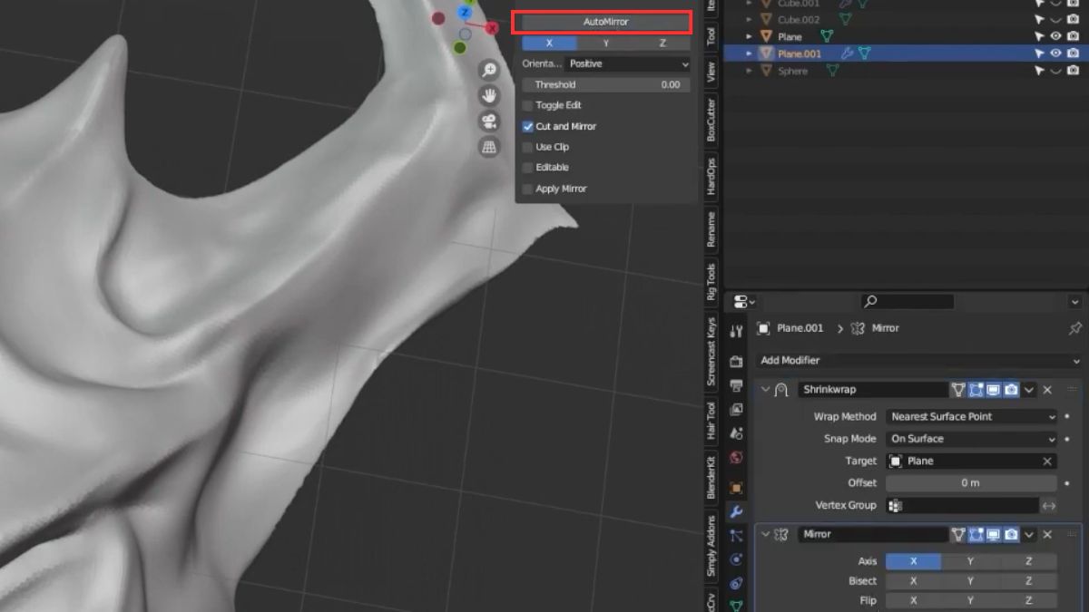Expand the Sphere outliner row
The image size is (1089, 612).
[x=750, y=71]
